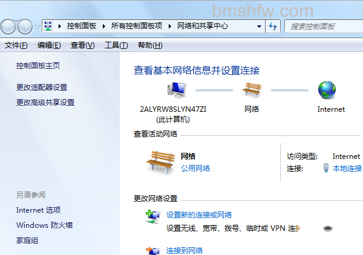The image size is (363, 255).
Task: Expand the arrow before 所有控制面板项 breadcrumb
Action: 104,27
